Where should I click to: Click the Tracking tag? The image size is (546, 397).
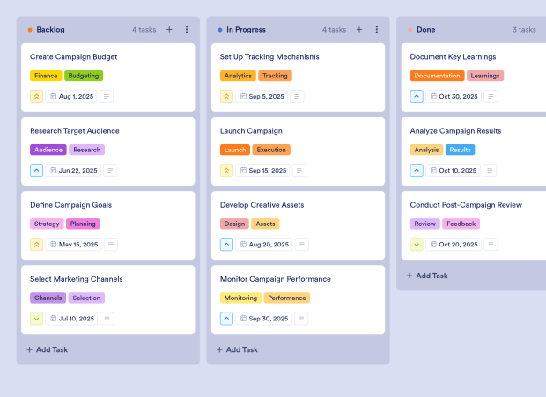tap(275, 76)
